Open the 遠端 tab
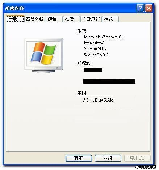The image size is (159, 170). click(110, 19)
